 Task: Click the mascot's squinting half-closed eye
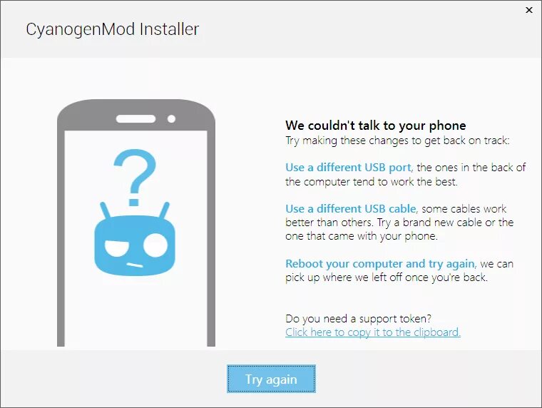click(x=116, y=249)
